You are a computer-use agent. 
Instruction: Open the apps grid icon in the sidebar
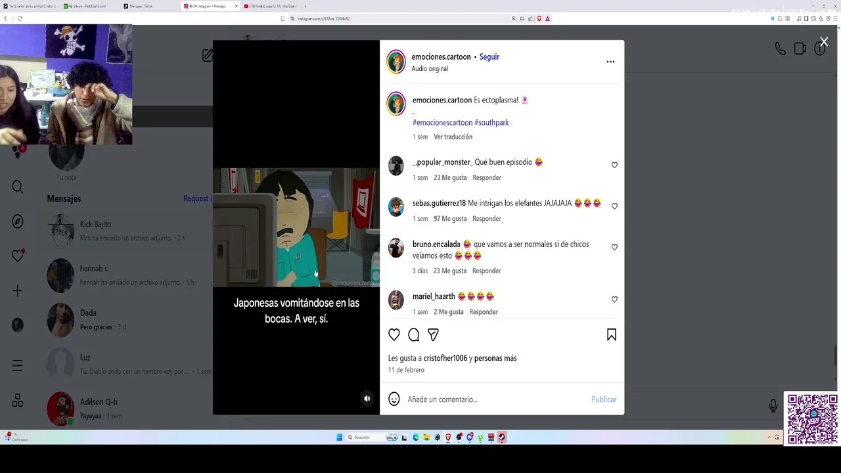[x=18, y=400]
